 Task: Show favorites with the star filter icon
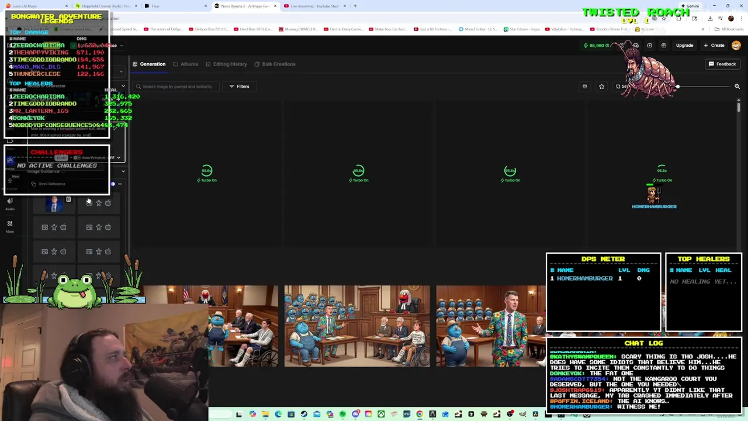pos(601,87)
